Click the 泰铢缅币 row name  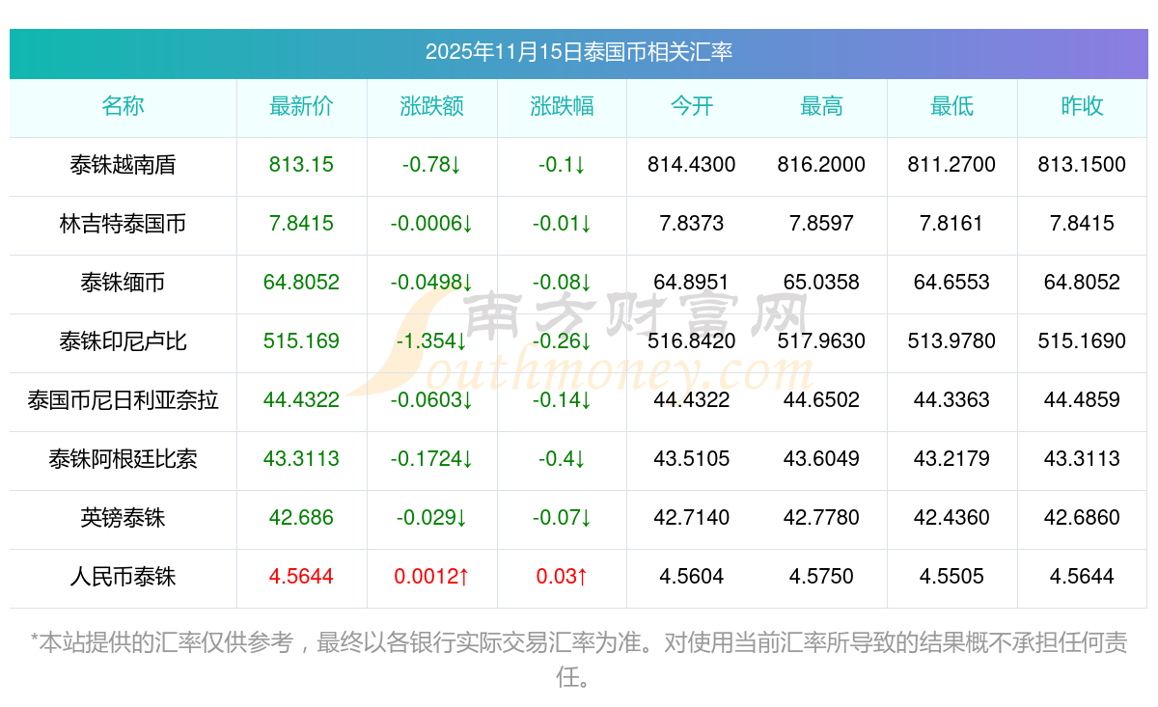(x=123, y=283)
